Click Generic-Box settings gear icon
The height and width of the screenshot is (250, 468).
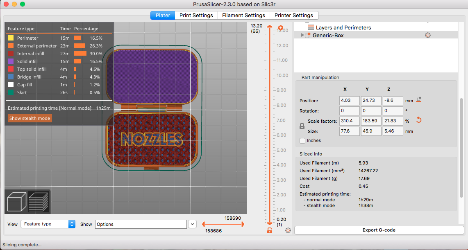coord(428,35)
